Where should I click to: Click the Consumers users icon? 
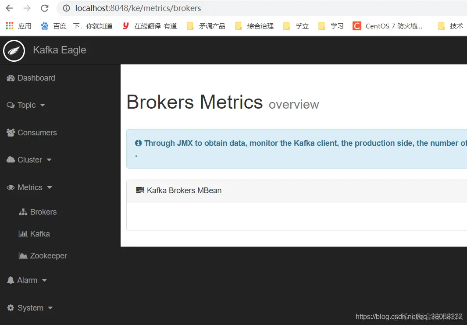pyautogui.click(x=11, y=132)
